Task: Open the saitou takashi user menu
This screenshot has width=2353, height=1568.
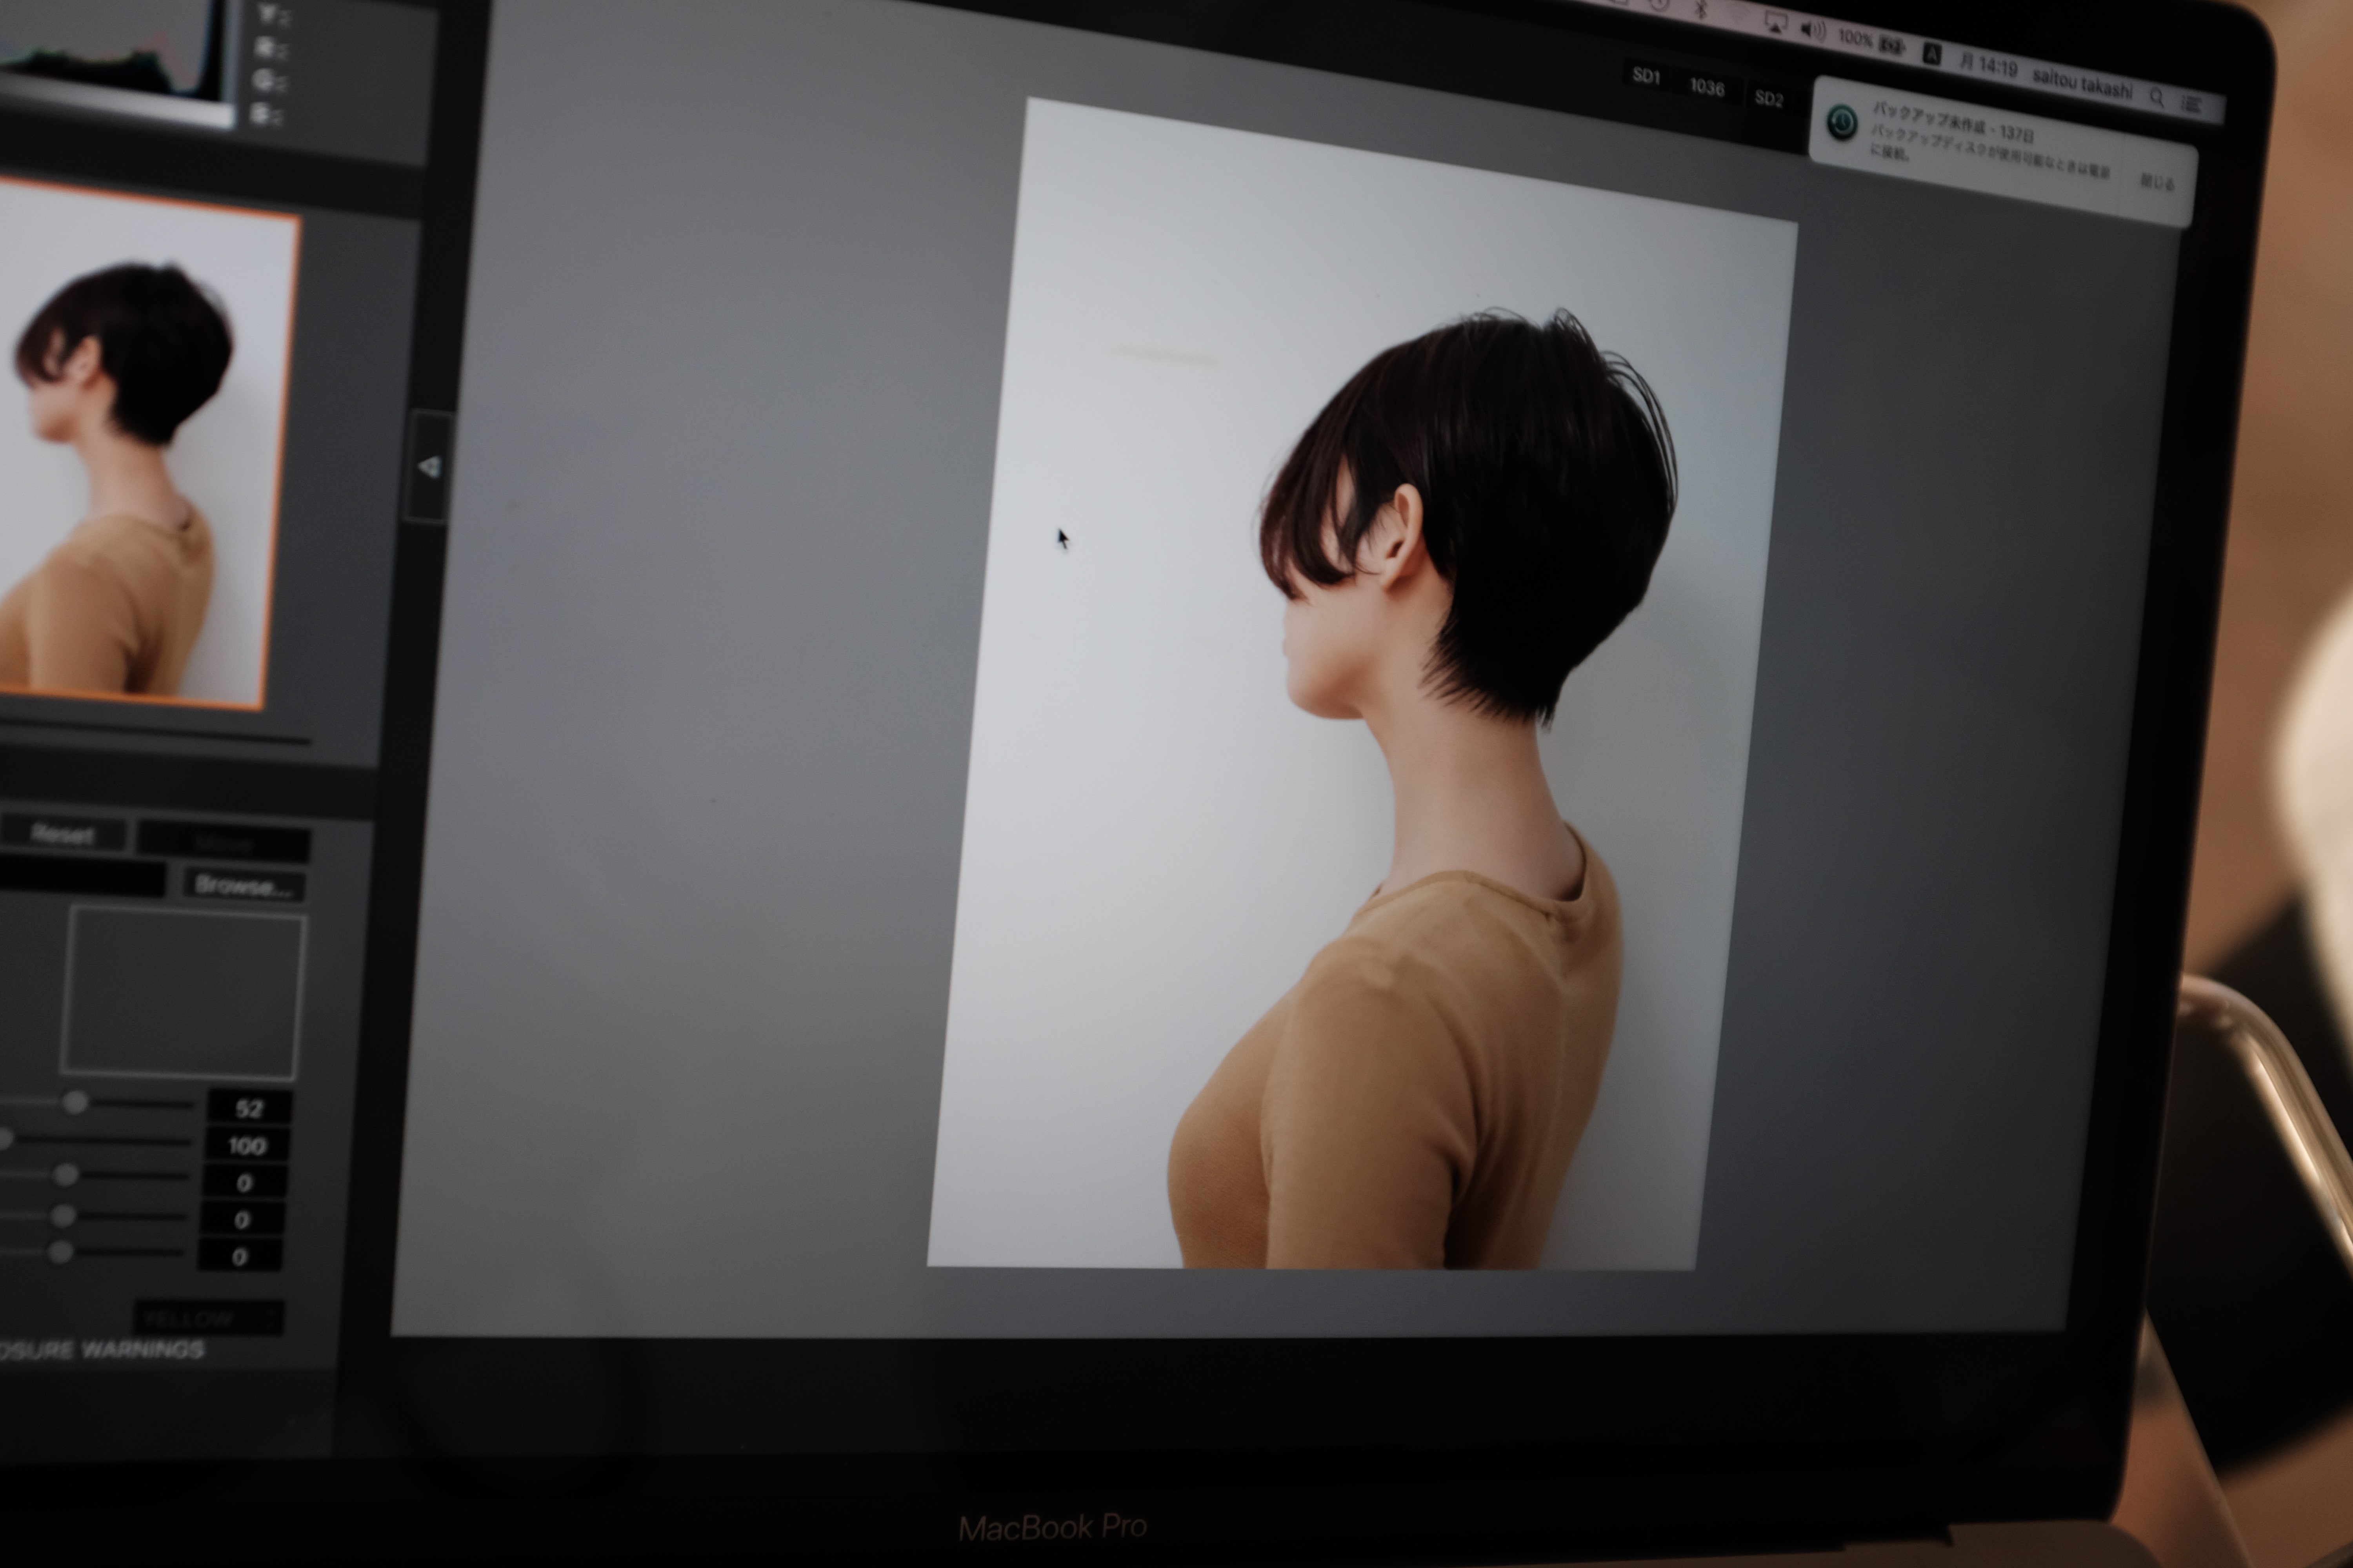Action: click(x=2082, y=84)
